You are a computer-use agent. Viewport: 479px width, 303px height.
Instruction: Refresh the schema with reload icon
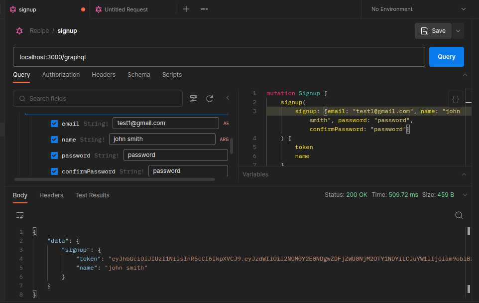pos(210,99)
